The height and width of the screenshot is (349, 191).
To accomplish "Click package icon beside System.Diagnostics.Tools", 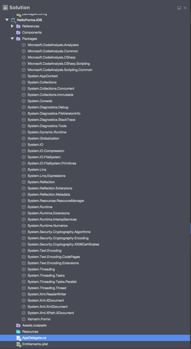I will click(x=24, y=126).
